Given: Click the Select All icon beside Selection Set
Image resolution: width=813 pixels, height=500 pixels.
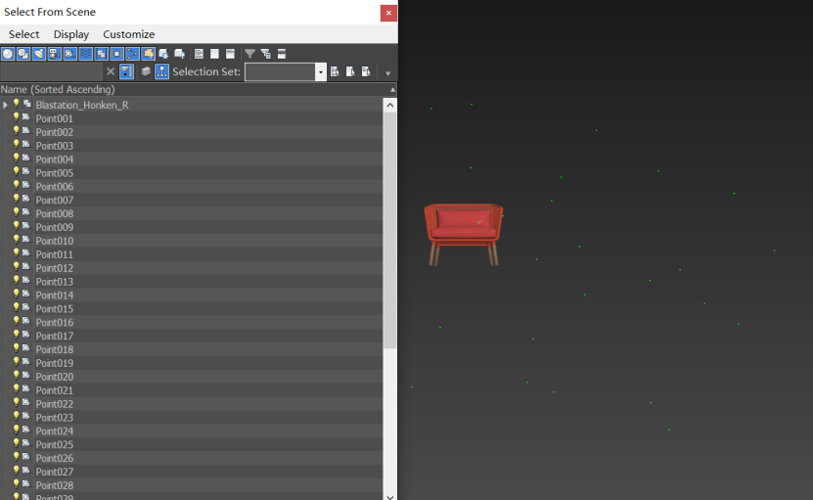Looking at the screenshot, I should pyautogui.click(x=335, y=71).
